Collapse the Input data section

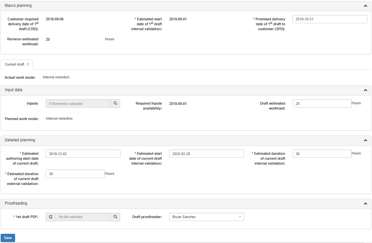pyautogui.click(x=365, y=90)
